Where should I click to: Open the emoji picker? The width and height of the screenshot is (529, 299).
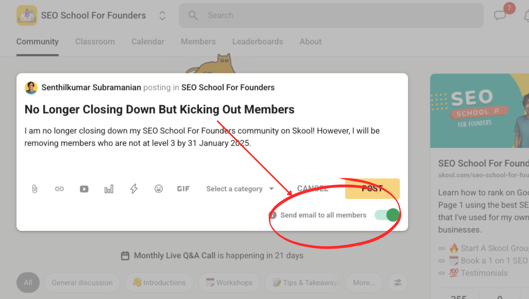click(x=158, y=189)
